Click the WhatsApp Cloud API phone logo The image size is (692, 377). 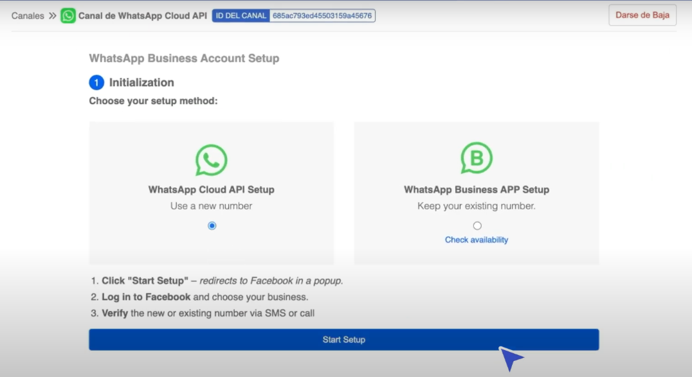[x=212, y=160]
